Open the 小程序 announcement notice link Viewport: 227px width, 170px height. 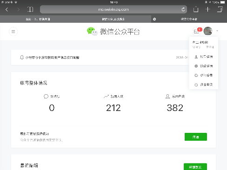tap(53, 58)
